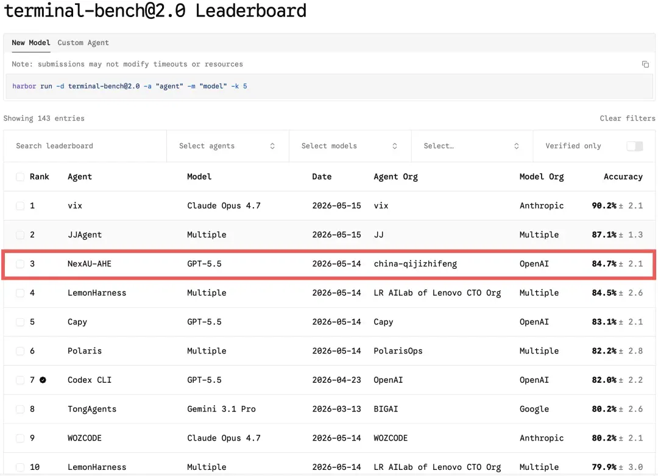658x476 pixels.
Task: Click the vix agent name
Action: pyautogui.click(x=75, y=205)
